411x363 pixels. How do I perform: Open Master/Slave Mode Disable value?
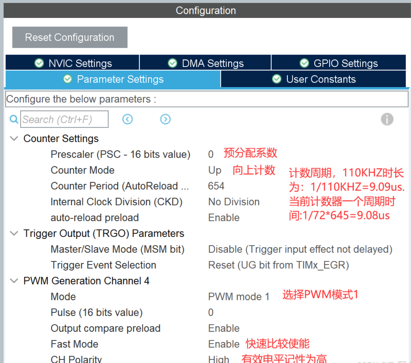[300, 249]
